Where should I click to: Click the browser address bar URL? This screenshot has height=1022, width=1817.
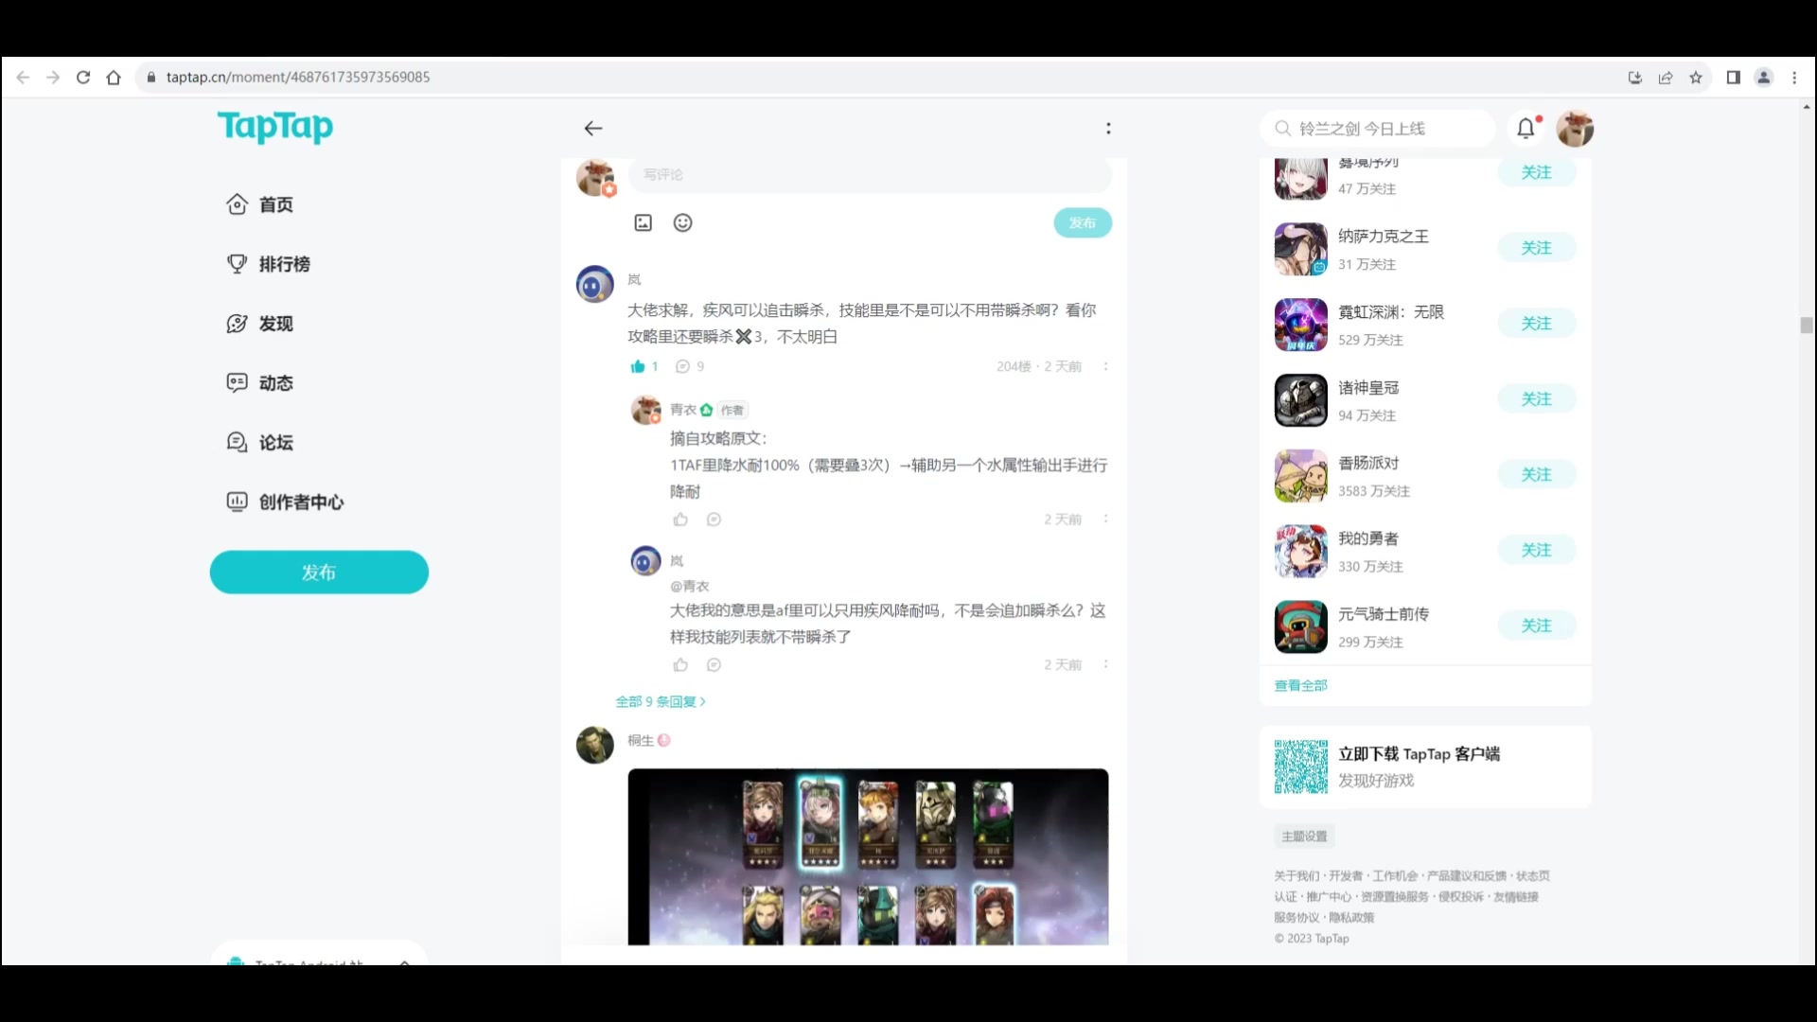point(298,78)
